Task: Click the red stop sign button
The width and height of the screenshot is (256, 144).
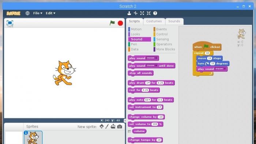Action: [x=120, y=23]
